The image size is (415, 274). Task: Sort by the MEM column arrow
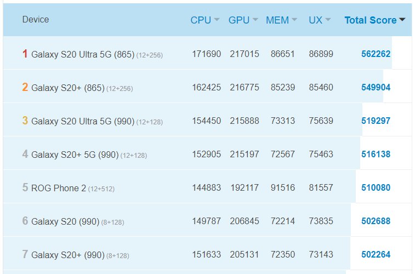click(294, 20)
